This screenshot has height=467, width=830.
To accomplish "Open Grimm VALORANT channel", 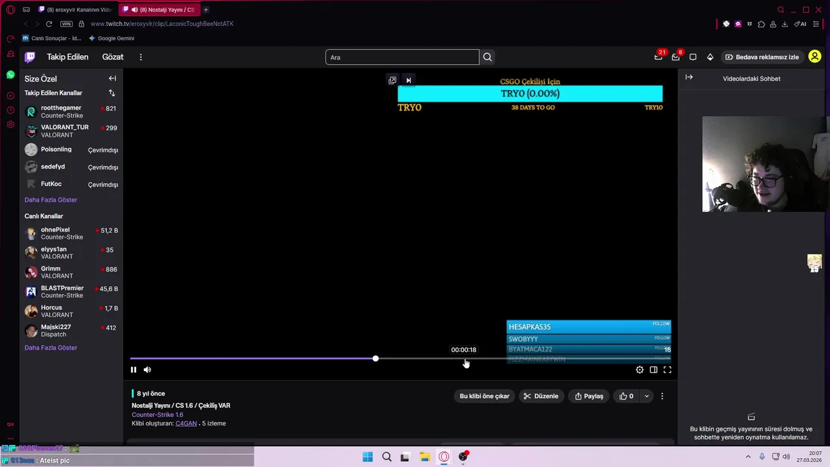I will tap(71, 272).
